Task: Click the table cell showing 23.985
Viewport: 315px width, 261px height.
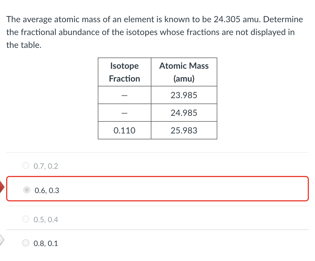Action: click(184, 95)
